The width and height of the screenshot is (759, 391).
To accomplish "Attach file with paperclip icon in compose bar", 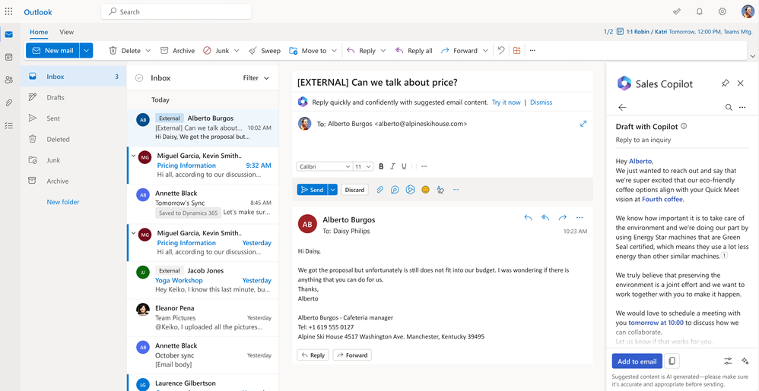I will click(x=380, y=190).
